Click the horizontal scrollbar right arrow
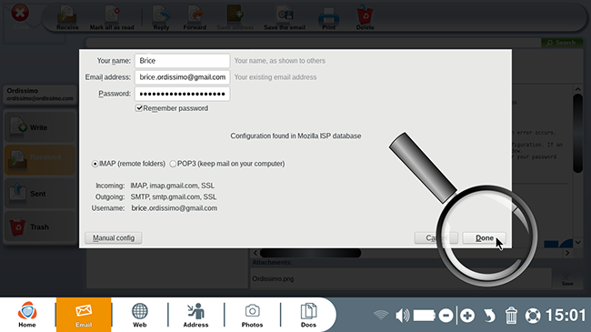The width and height of the screenshot is (591, 332). (x=567, y=253)
